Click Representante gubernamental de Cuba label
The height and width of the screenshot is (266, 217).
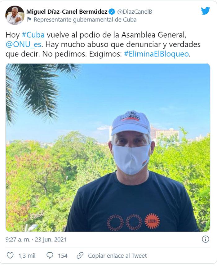[85, 20]
